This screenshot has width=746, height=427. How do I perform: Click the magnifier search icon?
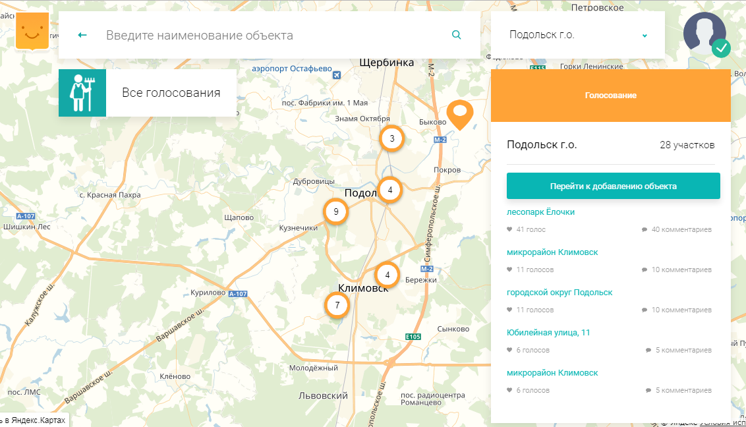tap(457, 35)
